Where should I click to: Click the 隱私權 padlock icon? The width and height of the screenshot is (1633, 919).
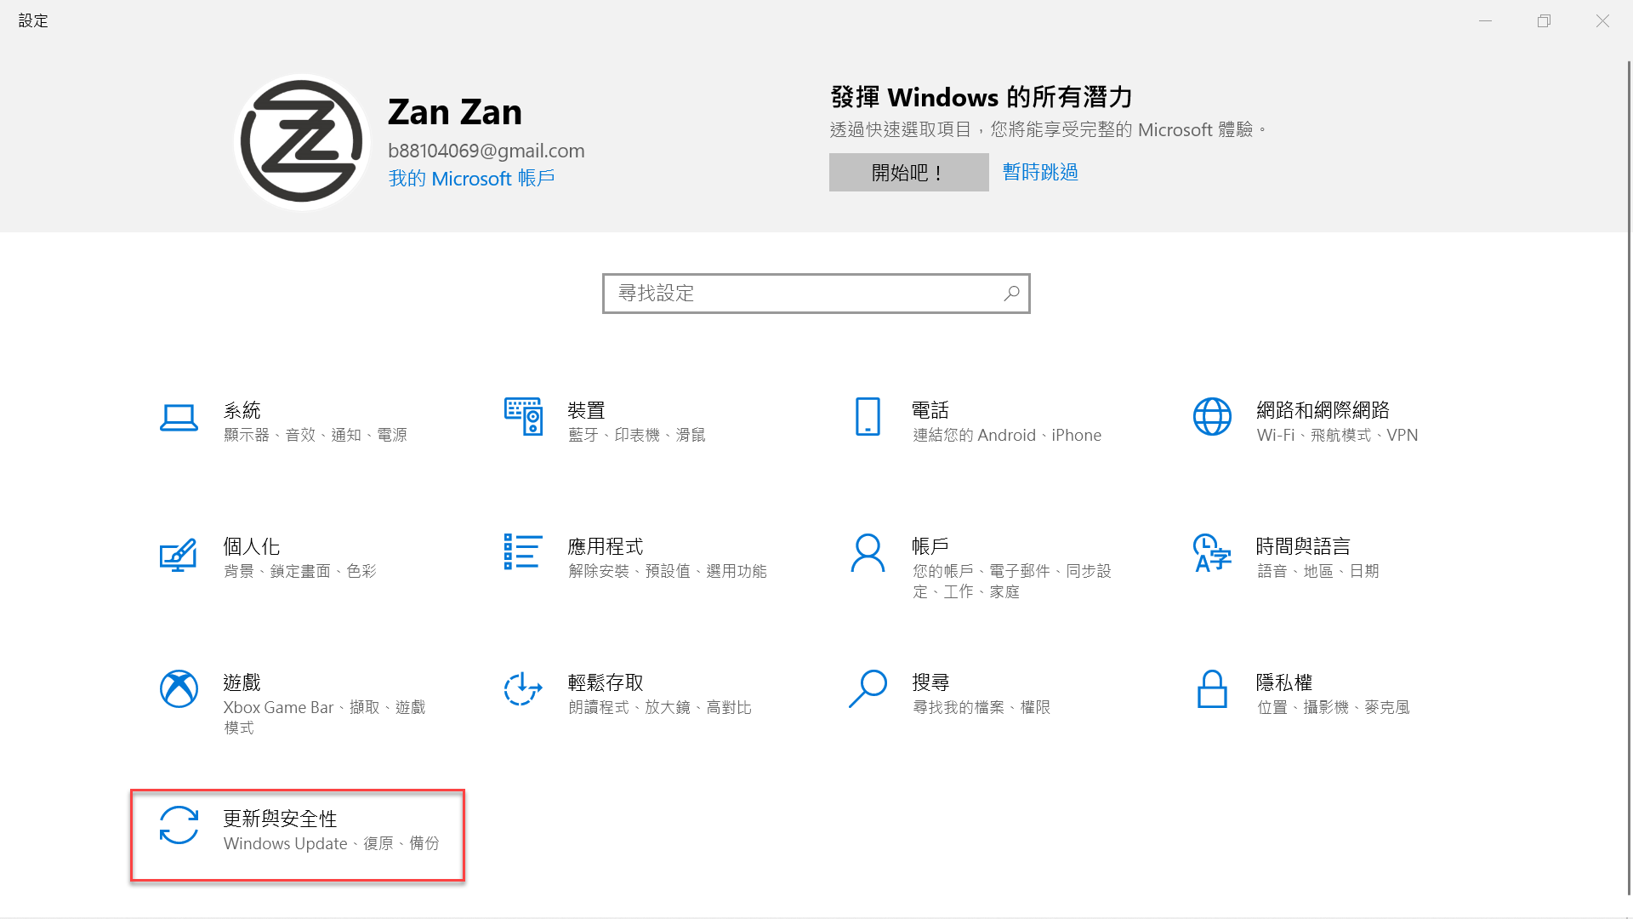[x=1212, y=688]
